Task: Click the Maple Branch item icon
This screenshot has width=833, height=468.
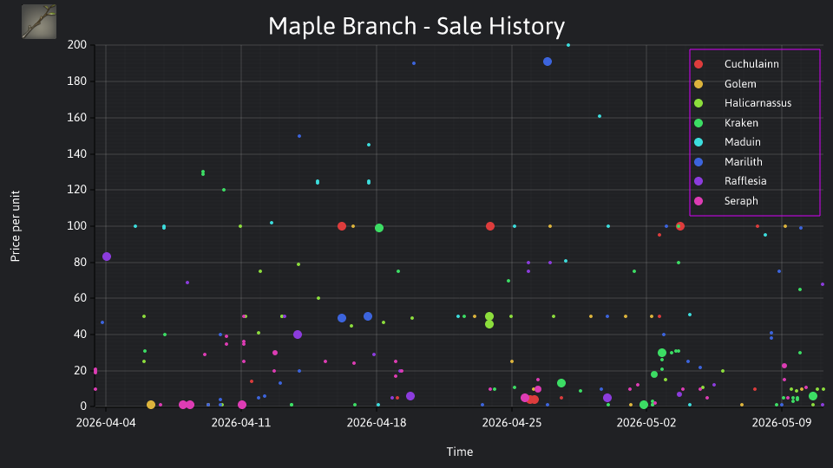Action: [x=39, y=22]
